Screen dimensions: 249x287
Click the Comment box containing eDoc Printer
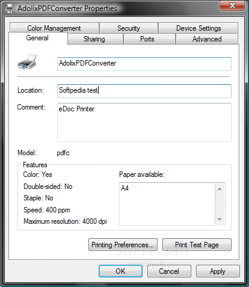[144, 122]
